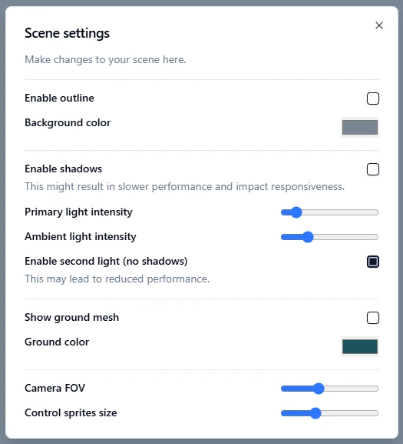
Task: Close the Scene settings dialog
Action: 379,25
